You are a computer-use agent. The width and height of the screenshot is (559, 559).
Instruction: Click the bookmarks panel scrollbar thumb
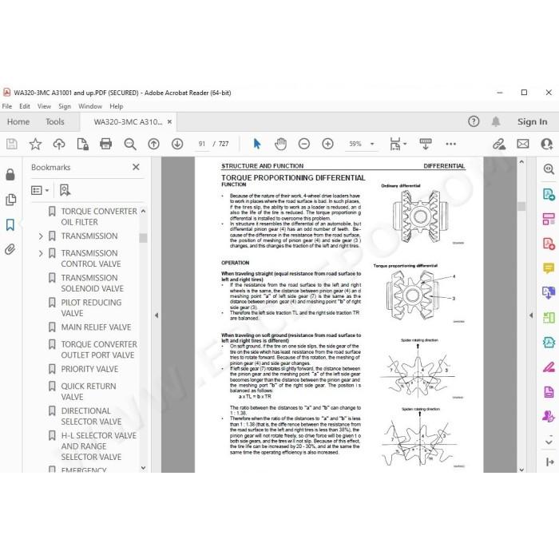click(x=143, y=238)
